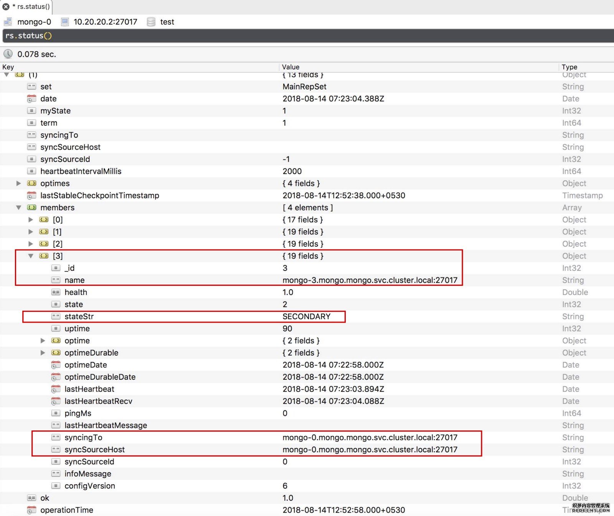Click the host computer icon beside 10.20.20.2:27017
Screen dimensions: 614x516
65,22
